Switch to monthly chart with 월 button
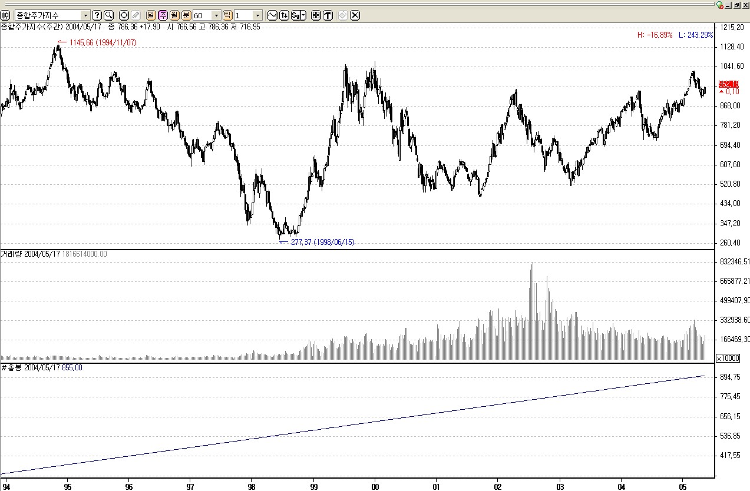The image size is (750, 491). tap(174, 15)
